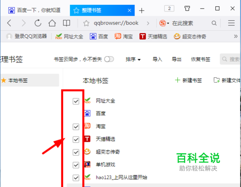Click the 单机游戏 bookmark list entry
The width and height of the screenshot is (241, 187).
pyautogui.click(x=106, y=164)
